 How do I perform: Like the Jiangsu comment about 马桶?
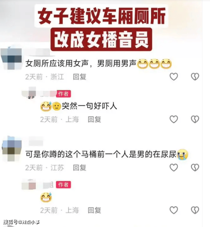(174, 167)
